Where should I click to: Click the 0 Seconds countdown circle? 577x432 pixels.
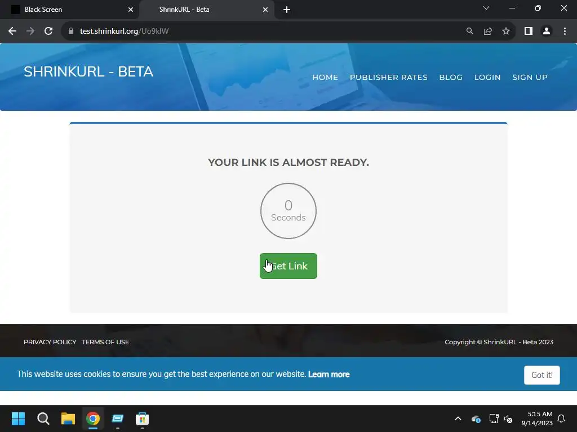tap(288, 211)
